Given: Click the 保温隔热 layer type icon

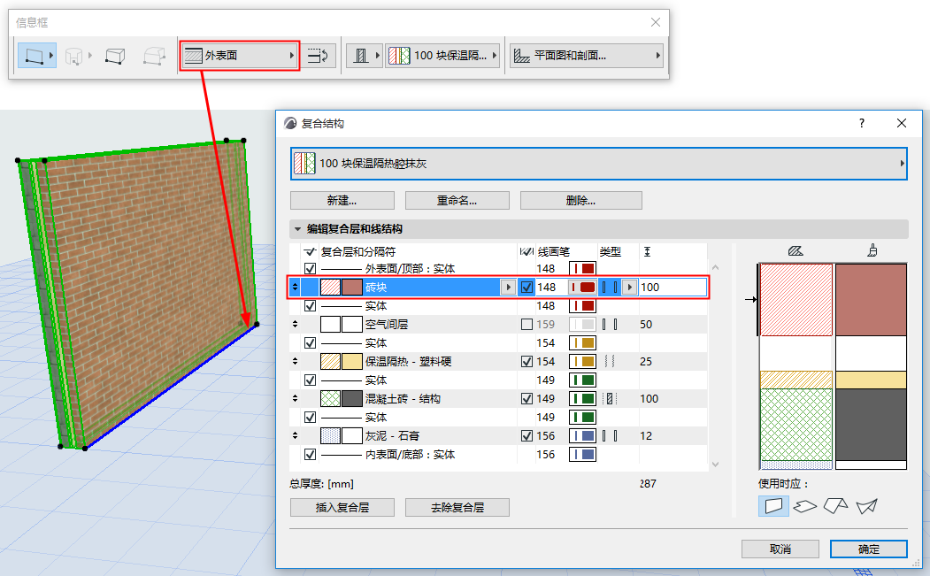Looking at the screenshot, I should pyautogui.click(x=609, y=361).
